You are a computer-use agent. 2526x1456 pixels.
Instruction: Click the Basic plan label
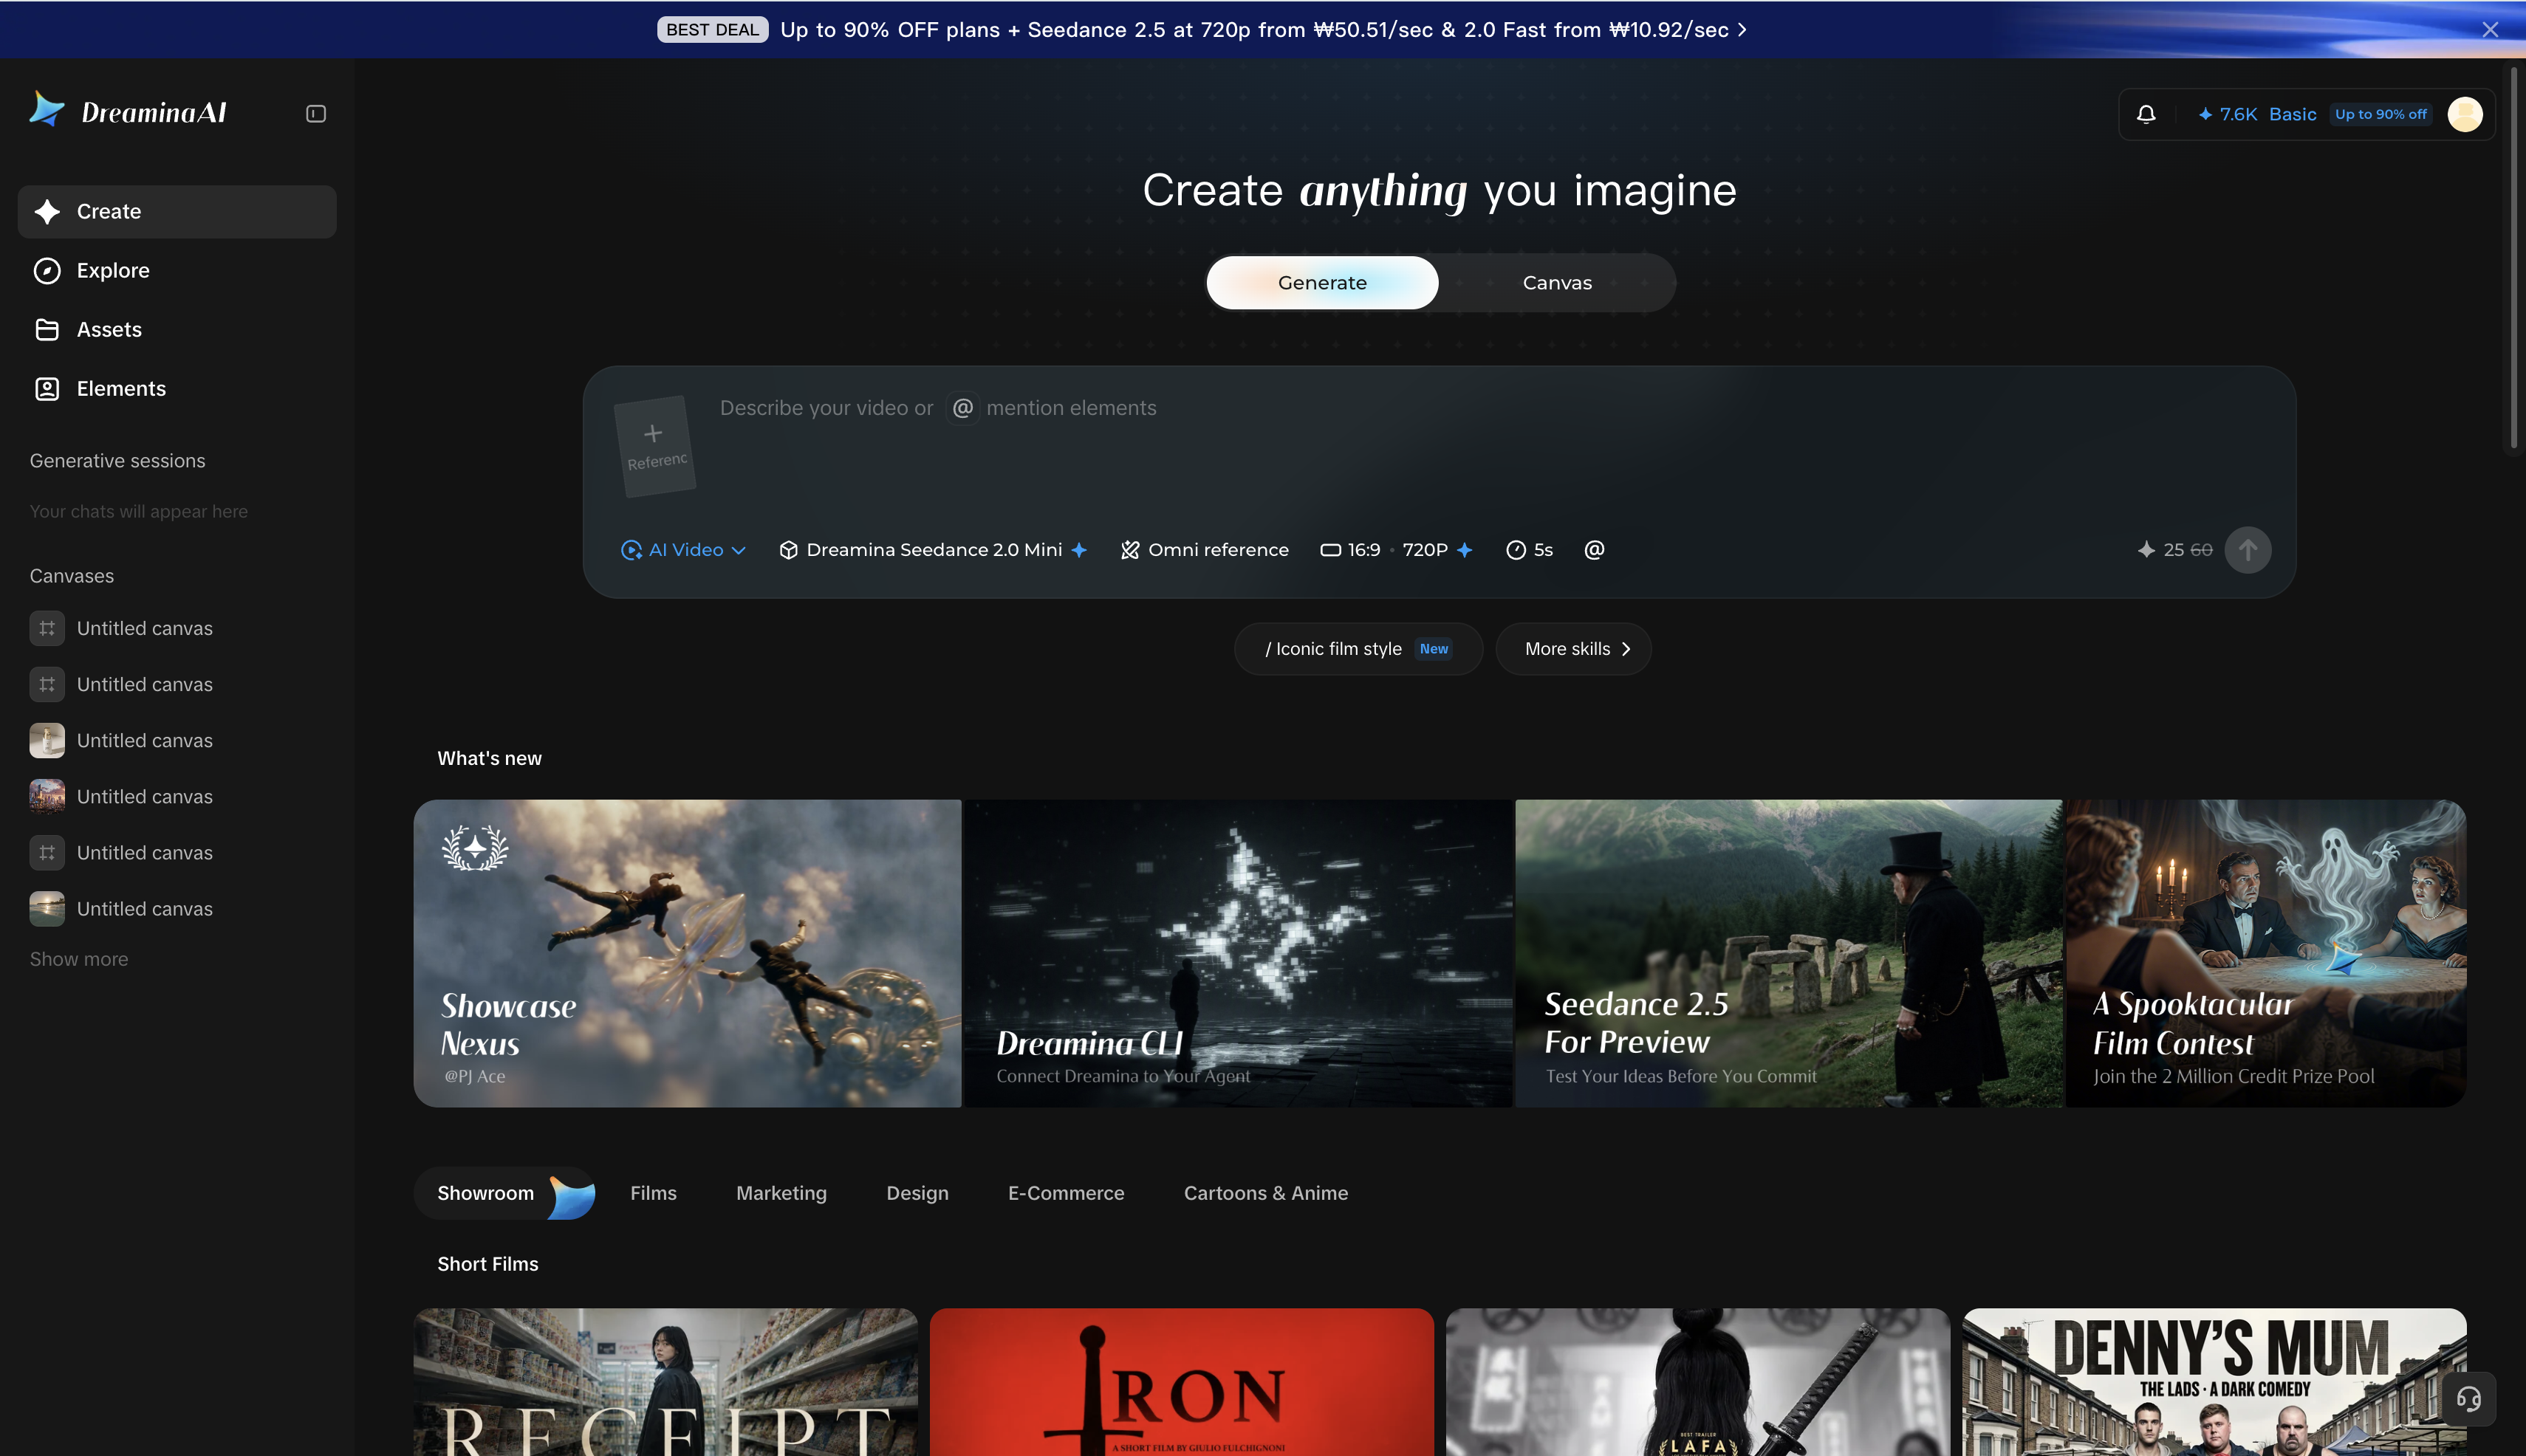(2292, 114)
